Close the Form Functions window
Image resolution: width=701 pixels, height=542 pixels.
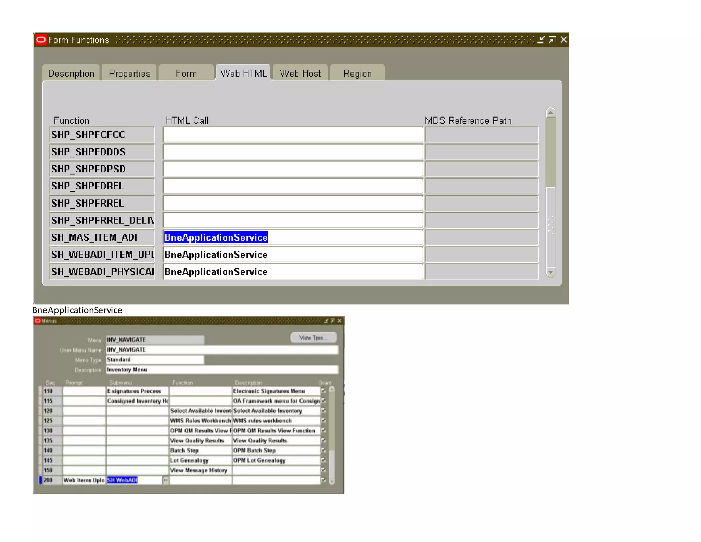tap(564, 40)
